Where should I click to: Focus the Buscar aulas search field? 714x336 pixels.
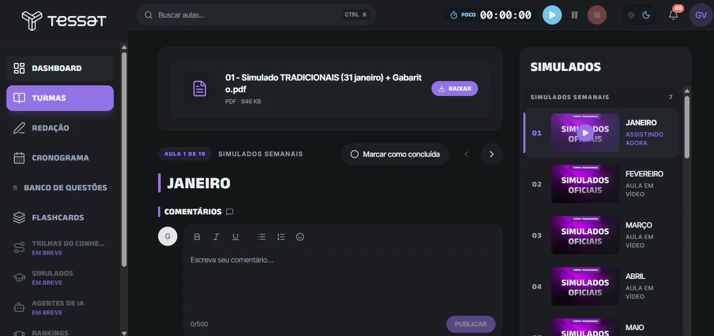pyautogui.click(x=256, y=15)
